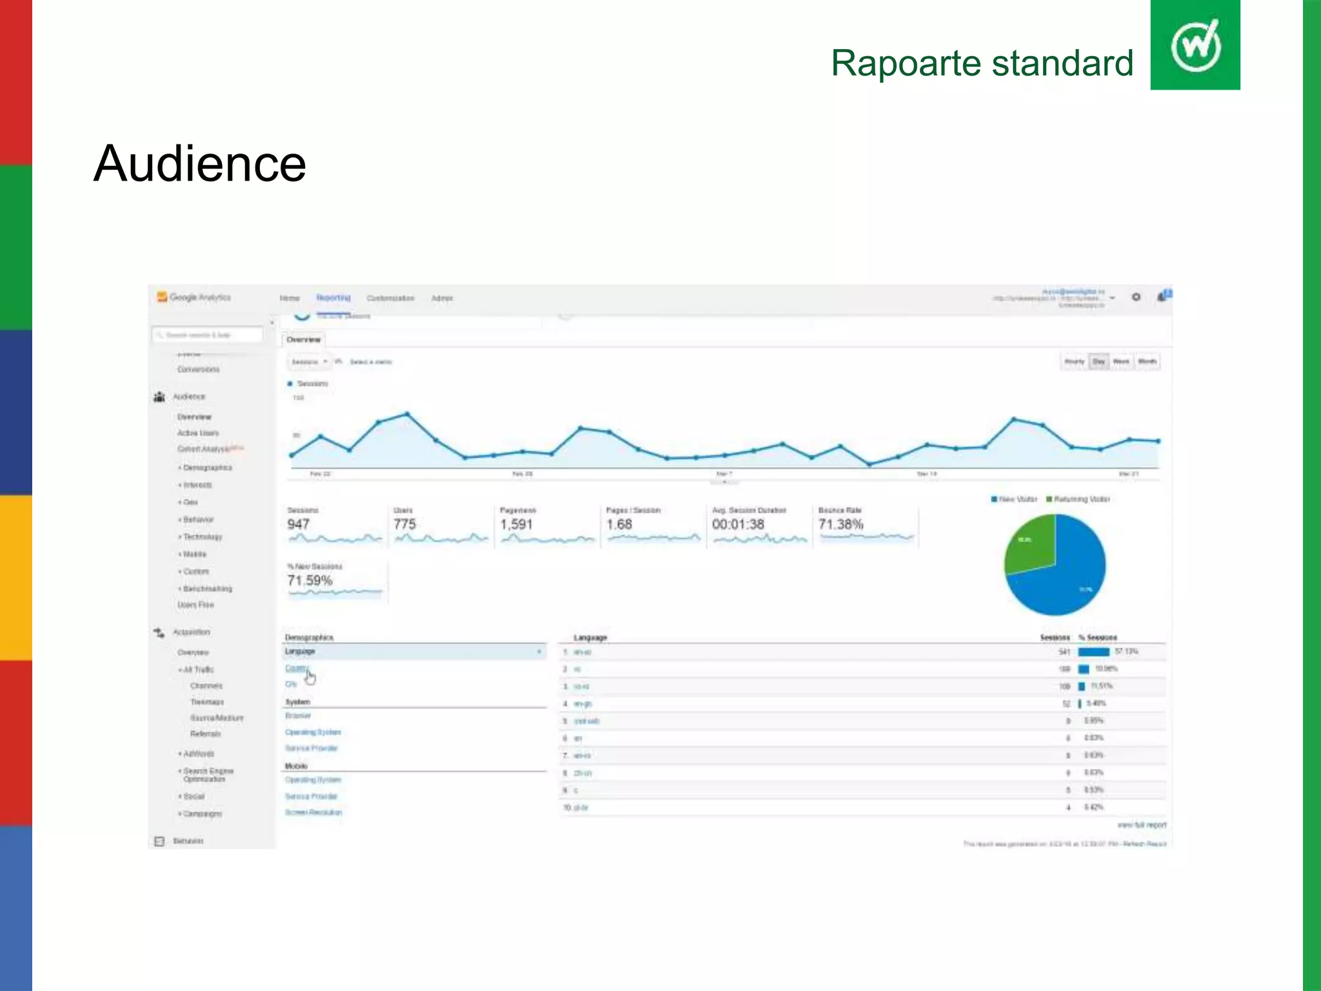Click the view full report link
The width and height of the screenshot is (1321, 991).
point(1141,825)
